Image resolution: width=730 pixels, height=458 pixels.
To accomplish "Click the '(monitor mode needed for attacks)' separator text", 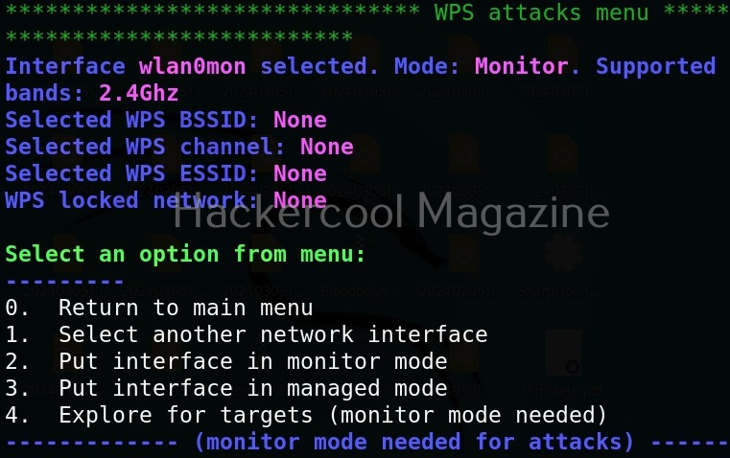I will click(413, 442).
